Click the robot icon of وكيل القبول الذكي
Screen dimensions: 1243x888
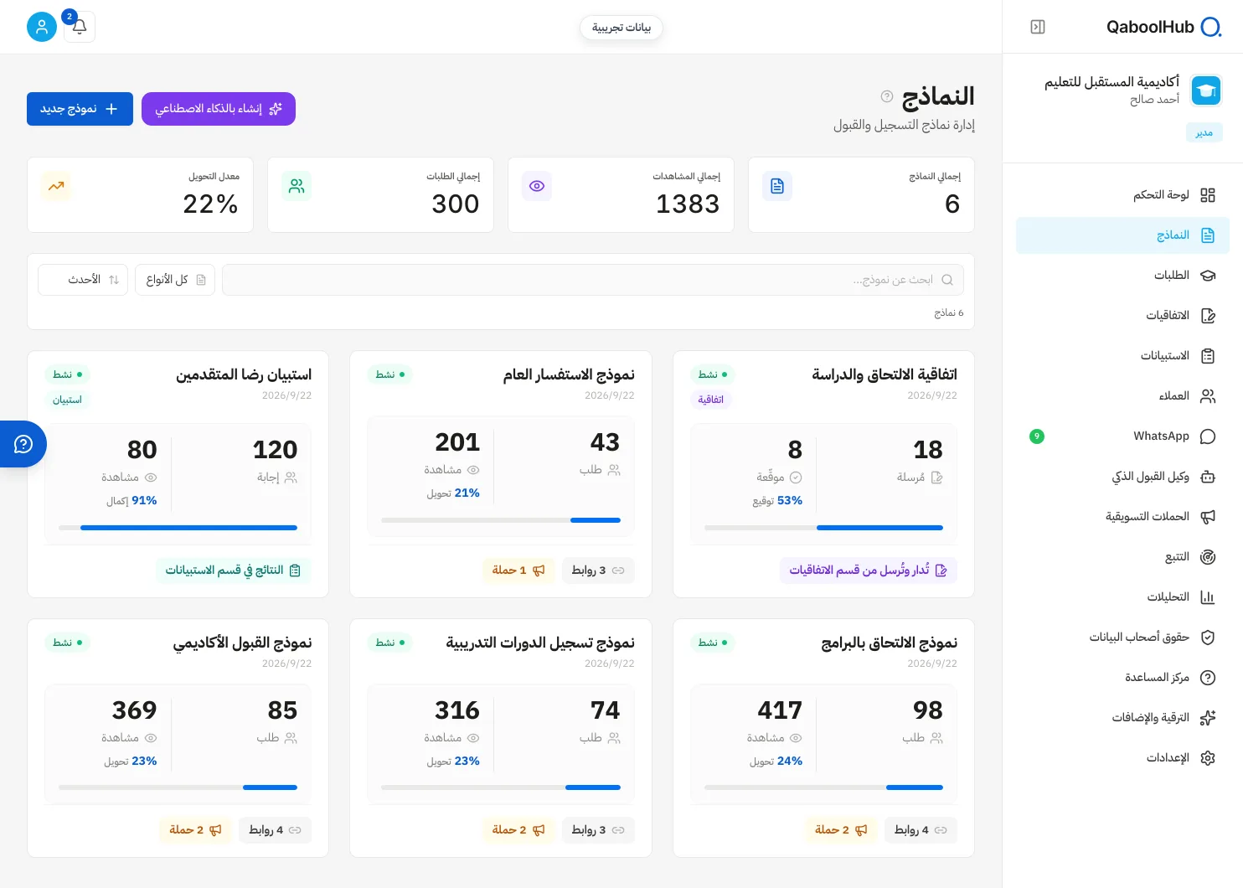click(1208, 477)
